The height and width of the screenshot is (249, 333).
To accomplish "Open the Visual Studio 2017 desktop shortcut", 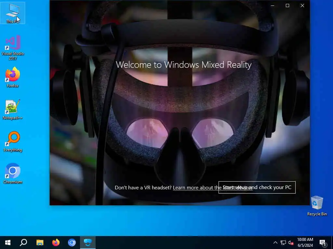I will point(13,48).
